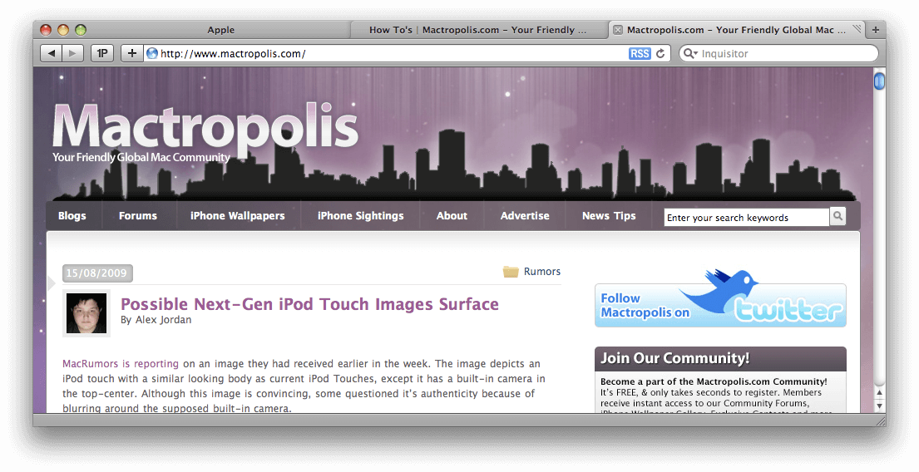Click the globe site icon in address bar
This screenshot has width=919, height=472.
pyautogui.click(x=152, y=53)
